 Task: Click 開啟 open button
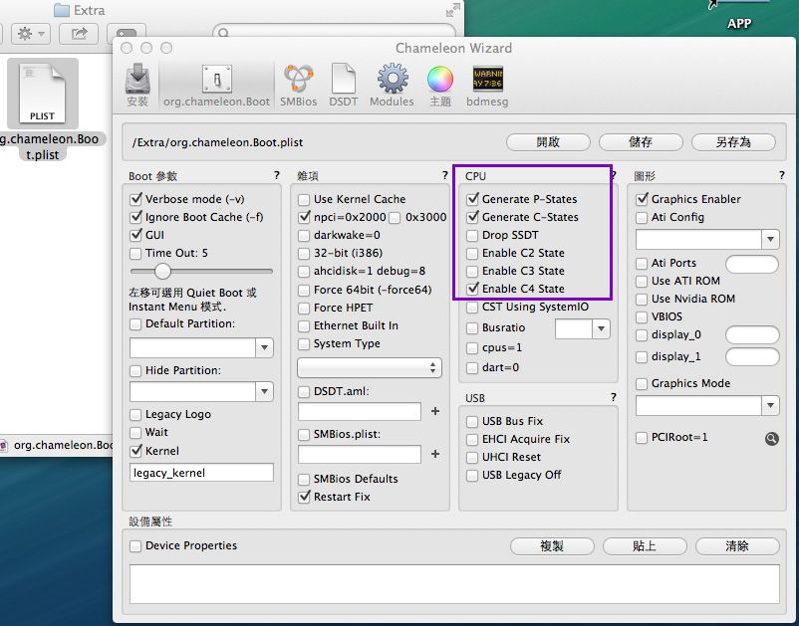click(548, 142)
